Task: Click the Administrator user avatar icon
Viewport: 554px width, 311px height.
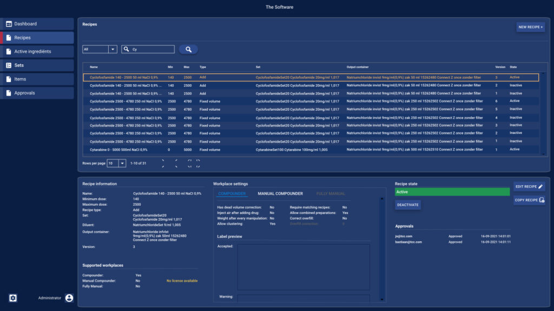Action: [69, 298]
